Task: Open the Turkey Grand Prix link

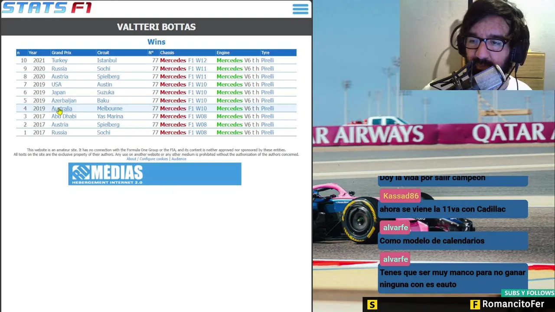Action: 59,60
